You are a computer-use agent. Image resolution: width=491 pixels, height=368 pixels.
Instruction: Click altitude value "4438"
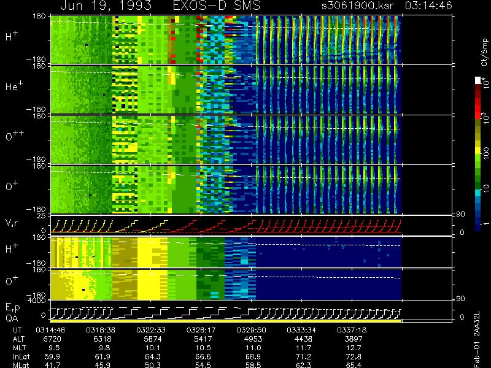tap(303, 339)
